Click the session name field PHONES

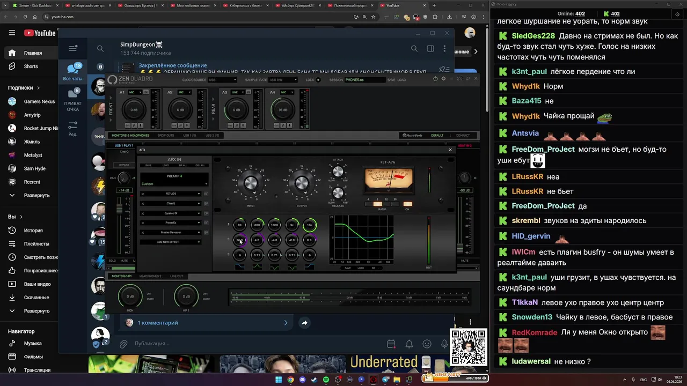(365, 80)
